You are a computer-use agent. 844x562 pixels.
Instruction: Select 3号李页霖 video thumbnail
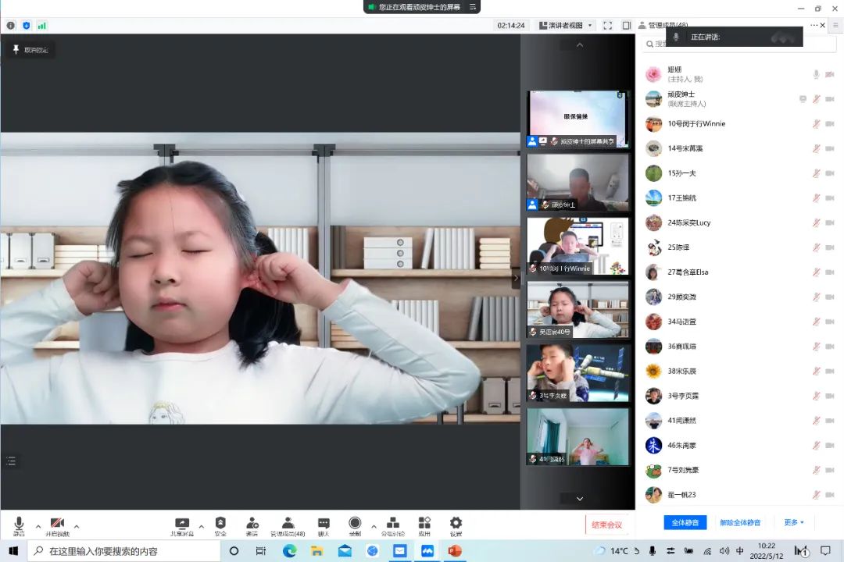pyautogui.click(x=578, y=373)
